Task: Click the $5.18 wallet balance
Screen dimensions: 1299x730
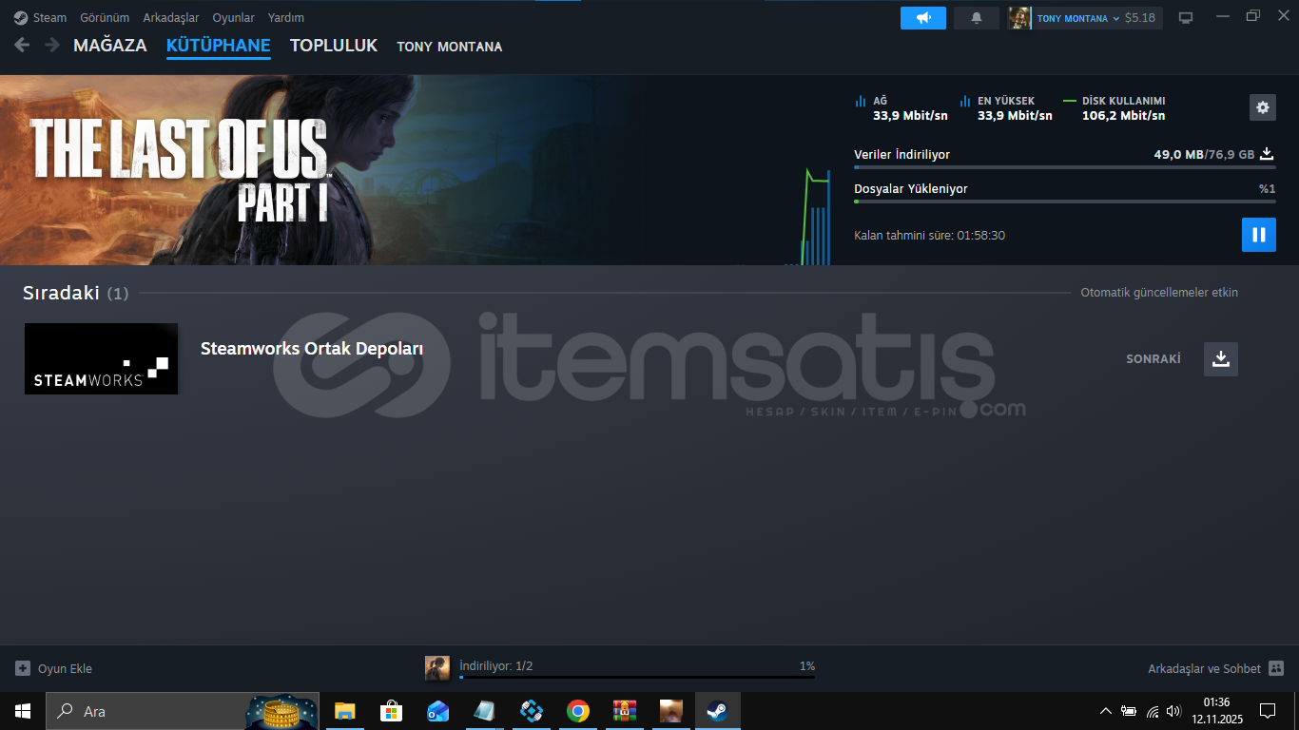Action: click(x=1141, y=18)
